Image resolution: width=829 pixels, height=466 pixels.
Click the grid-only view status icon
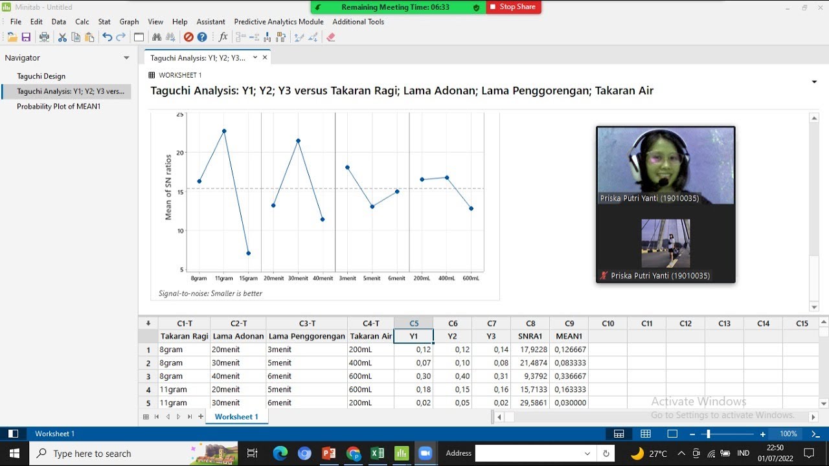click(x=646, y=434)
